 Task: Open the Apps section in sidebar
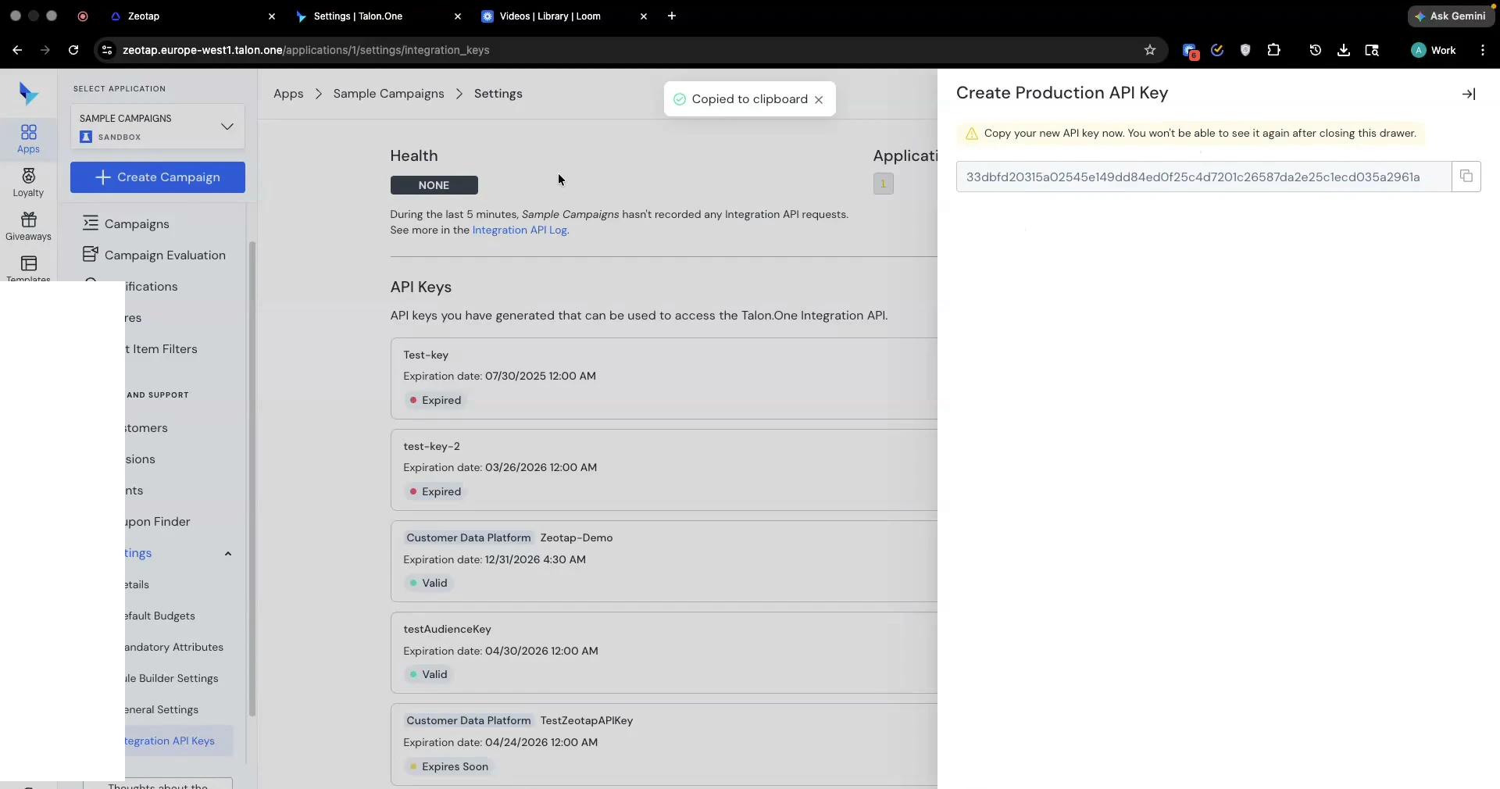(28, 139)
